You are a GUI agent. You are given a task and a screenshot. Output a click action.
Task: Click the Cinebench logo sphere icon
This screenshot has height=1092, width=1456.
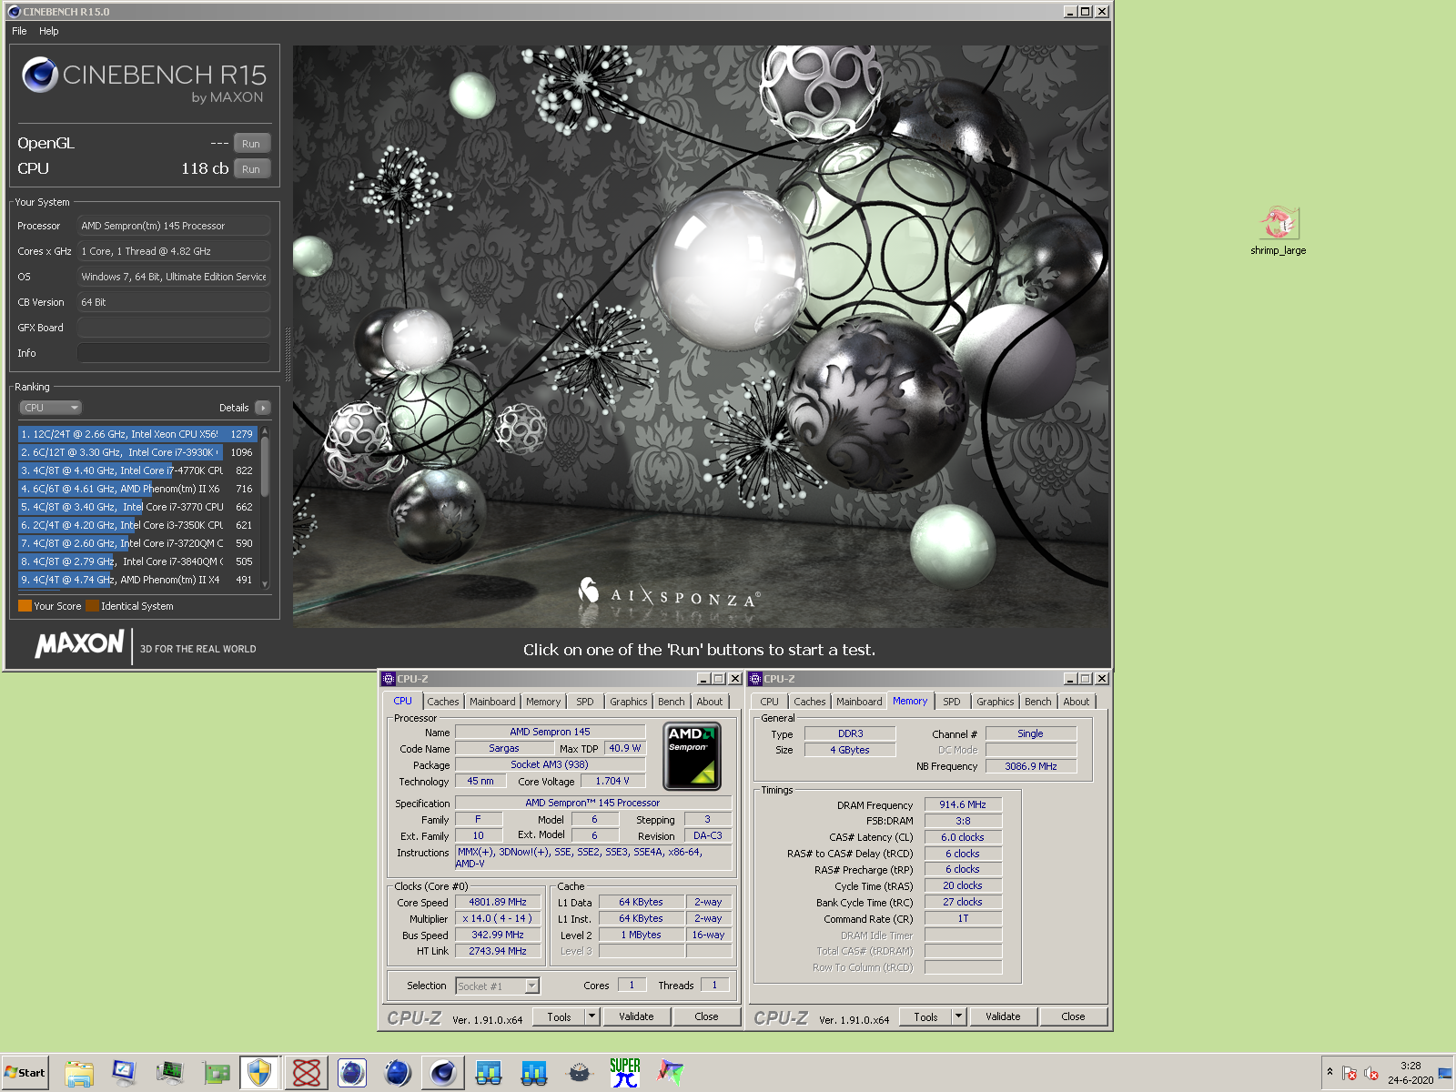point(40,75)
